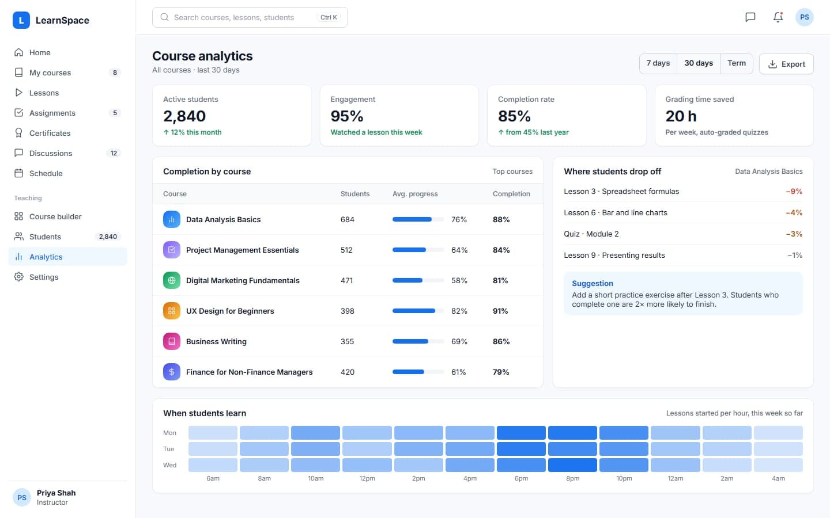Click the Export button
Image resolution: width=830 pixels, height=518 pixels.
(x=786, y=64)
